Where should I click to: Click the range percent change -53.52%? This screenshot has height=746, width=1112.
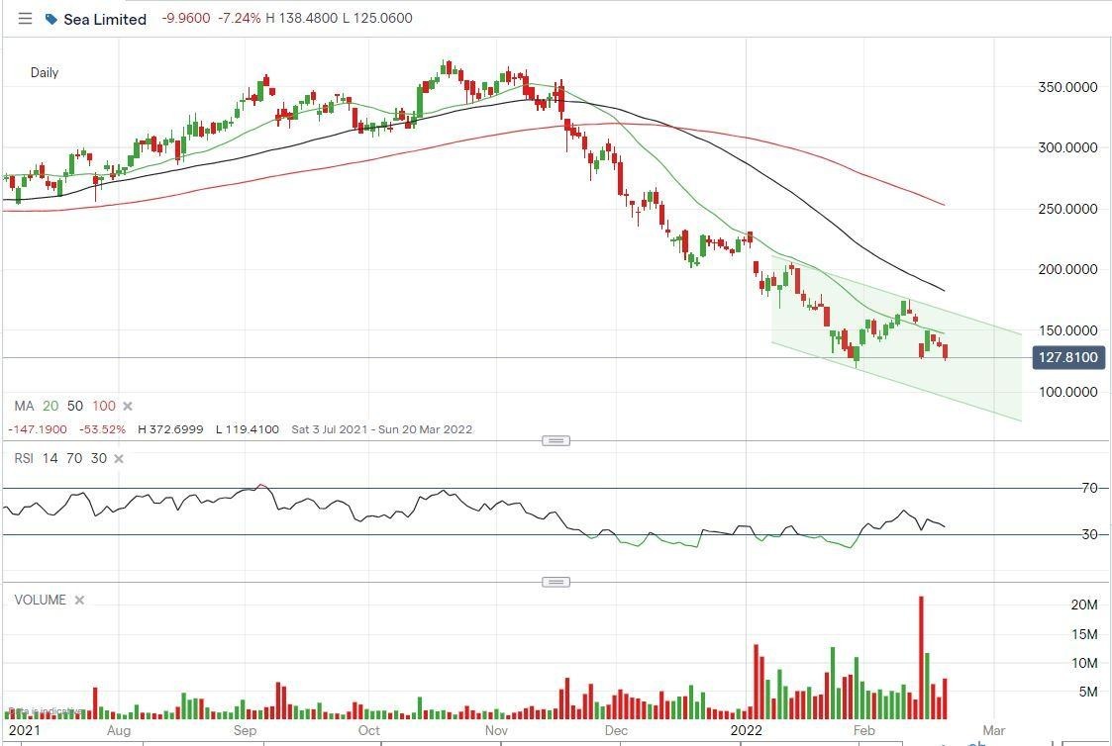pyautogui.click(x=102, y=429)
